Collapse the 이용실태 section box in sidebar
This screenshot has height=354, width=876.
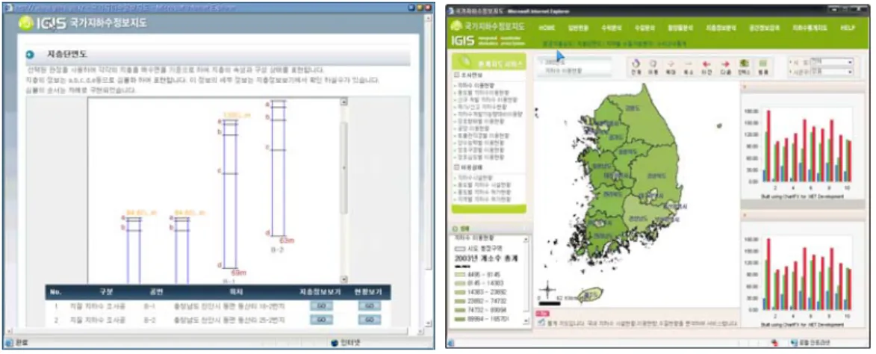(x=456, y=167)
